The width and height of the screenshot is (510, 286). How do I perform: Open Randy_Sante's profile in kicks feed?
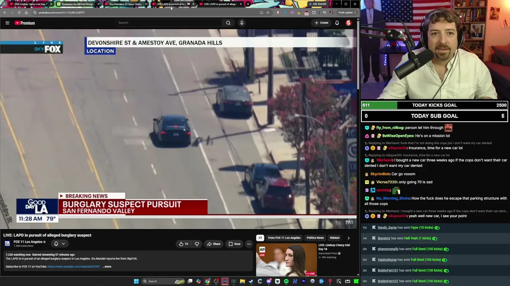pyautogui.click(x=387, y=228)
